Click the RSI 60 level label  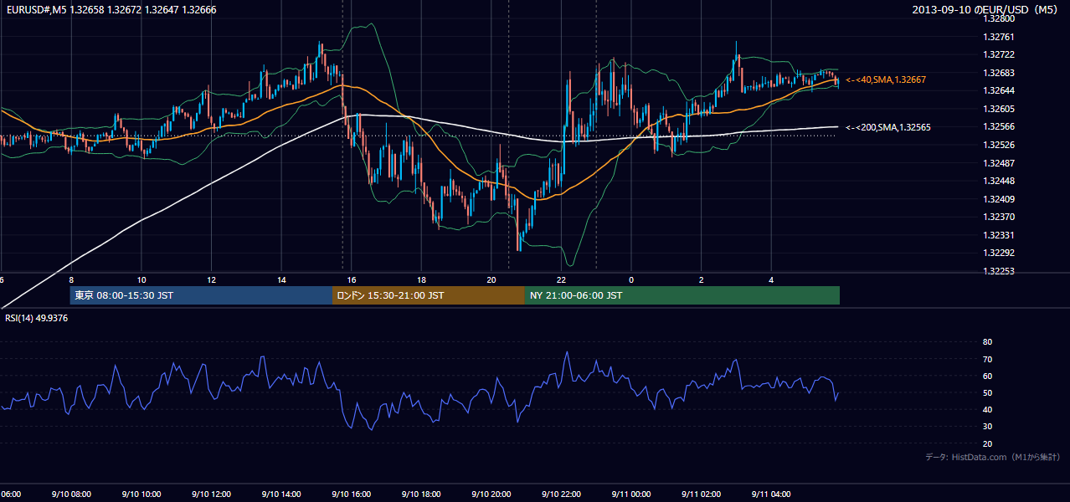pyautogui.click(x=987, y=376)
